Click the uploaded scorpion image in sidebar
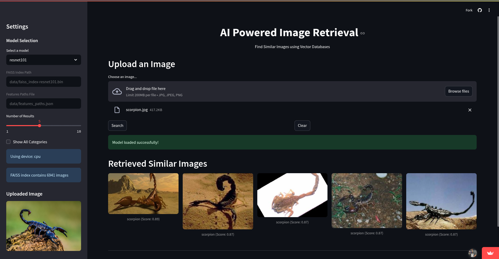 click(43, 226)
